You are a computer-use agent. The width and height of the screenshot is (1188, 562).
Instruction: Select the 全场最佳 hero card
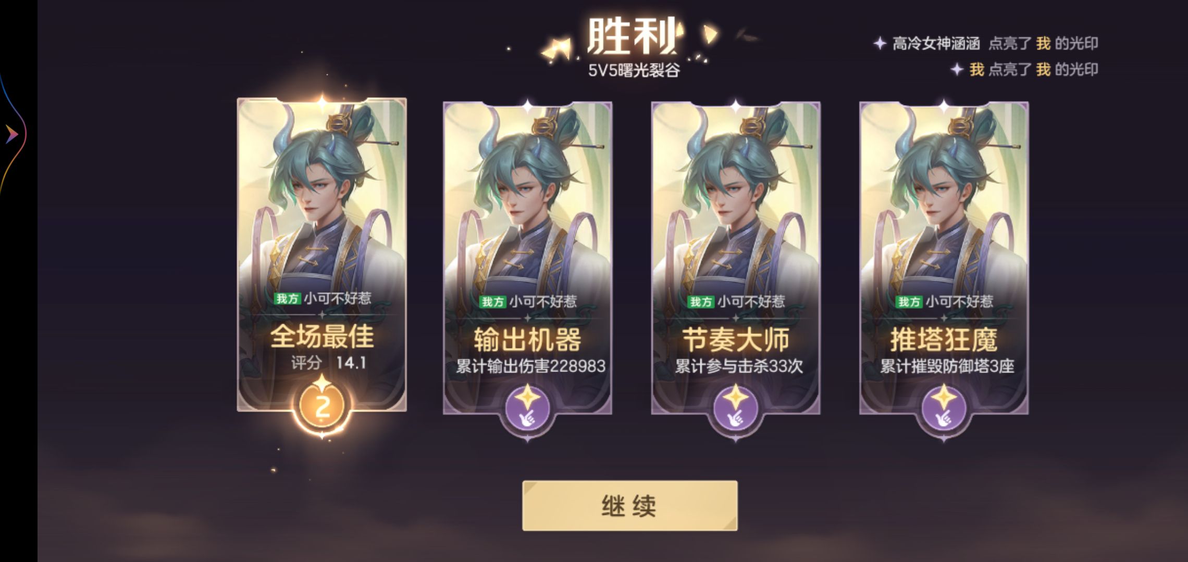point(322,255)
